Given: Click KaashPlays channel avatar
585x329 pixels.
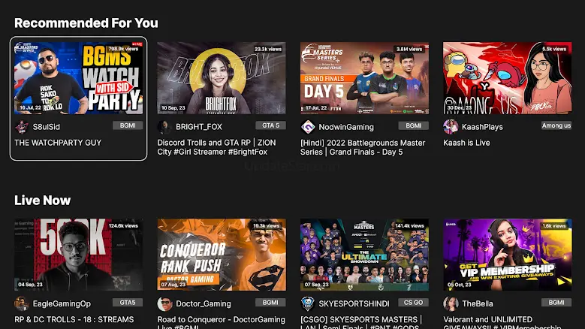Looking at the screenshot, I should (x=451, y=127).
